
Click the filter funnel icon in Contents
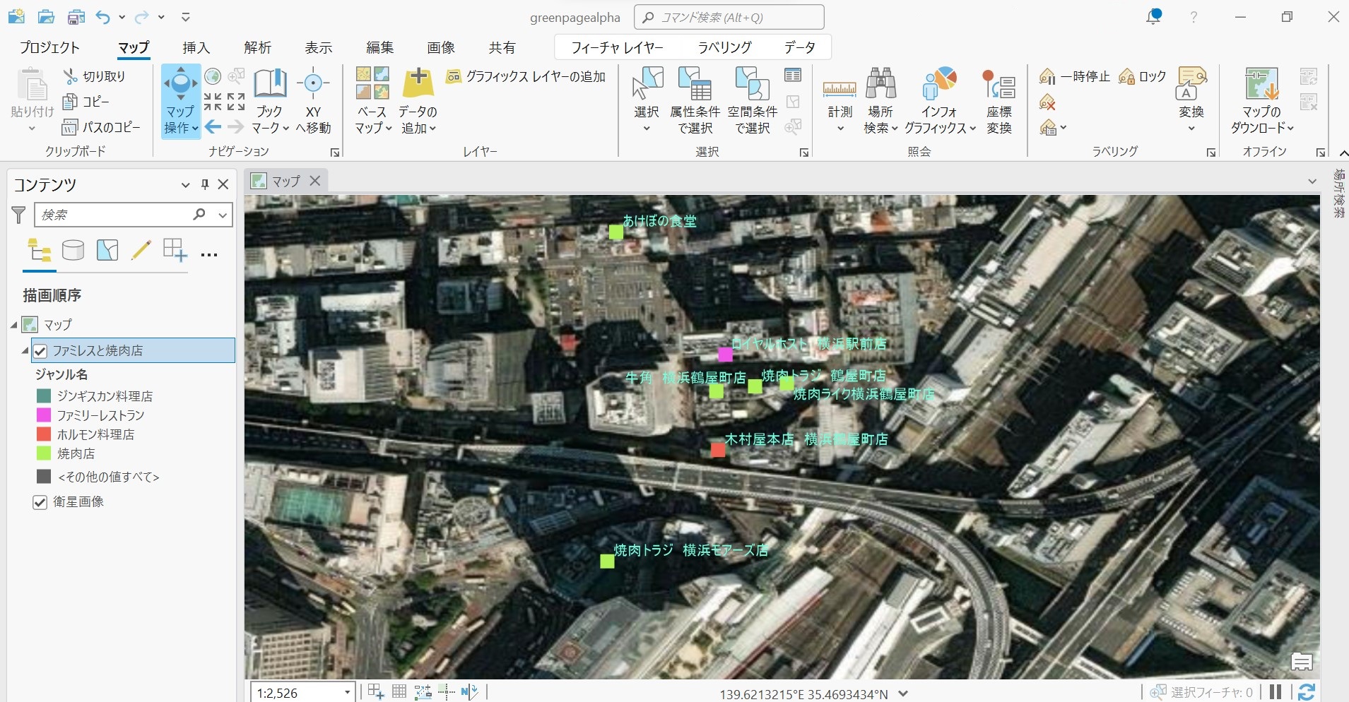(x=19, y=215)
